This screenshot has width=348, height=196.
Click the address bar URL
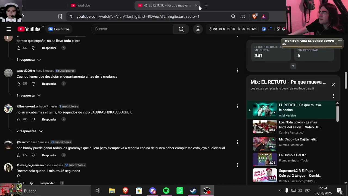(138, 16)
